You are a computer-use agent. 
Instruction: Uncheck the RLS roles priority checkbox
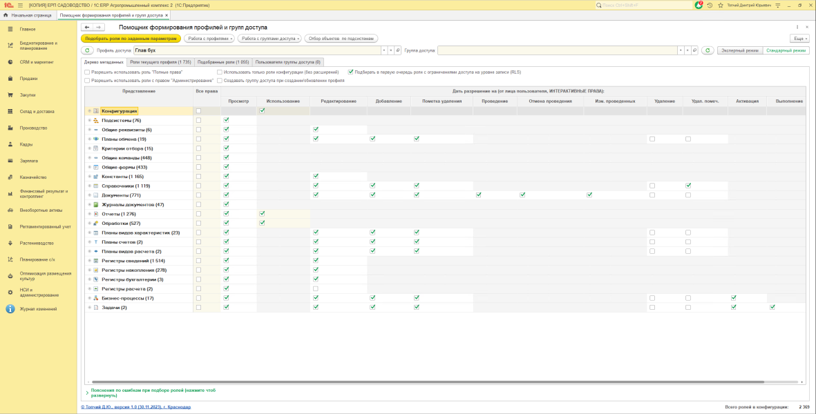[351, 72]
